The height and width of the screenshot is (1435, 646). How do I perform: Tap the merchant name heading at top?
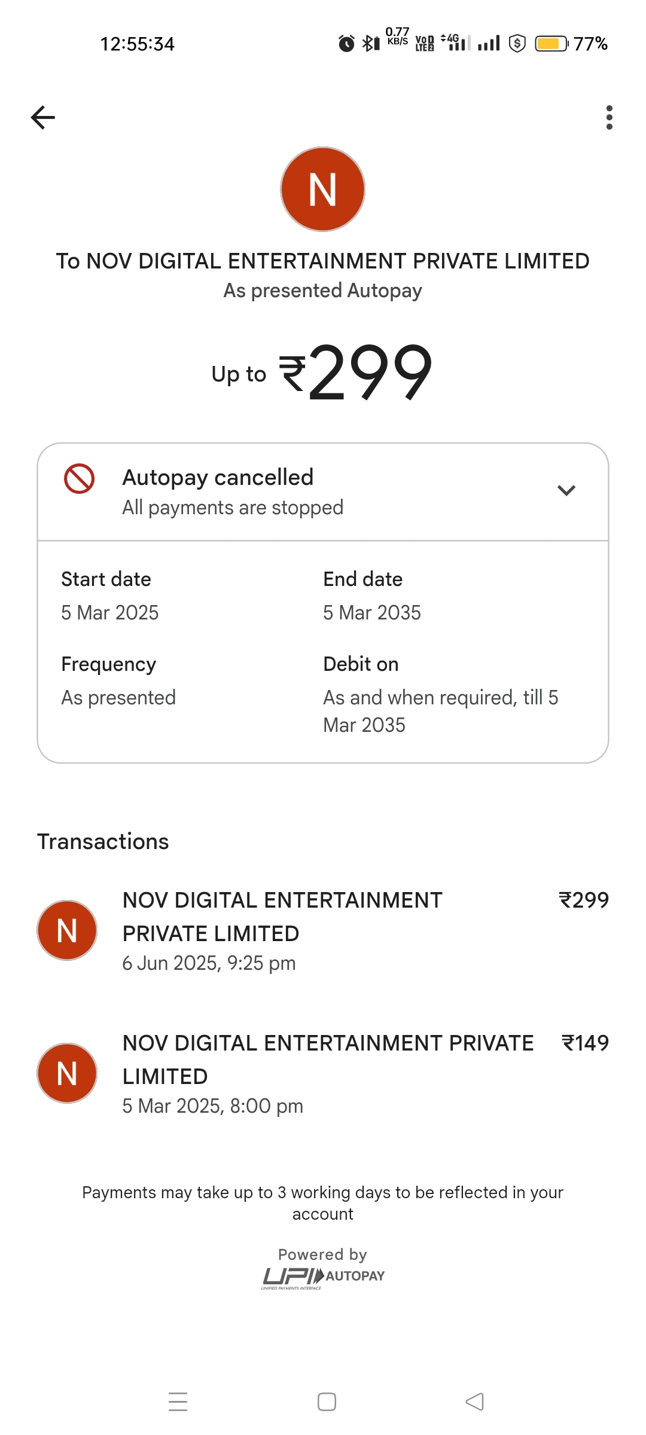323,261
